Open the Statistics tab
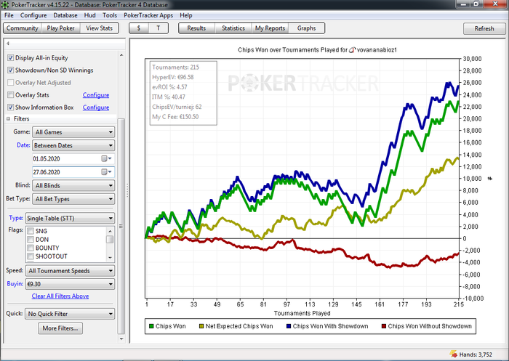Screen dimensions: 509x361 point(233,28)
